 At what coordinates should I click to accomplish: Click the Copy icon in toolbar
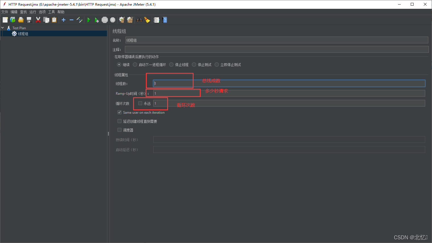46,20
